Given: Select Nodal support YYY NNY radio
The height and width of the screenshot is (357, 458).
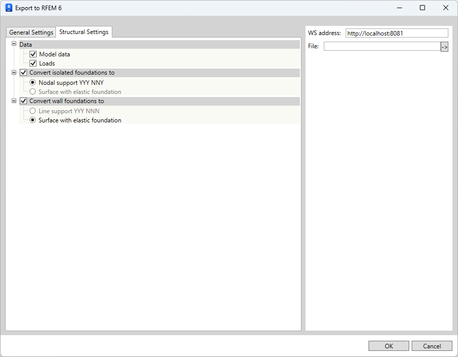Looking at the screenshot, I should tap(33, 83).
